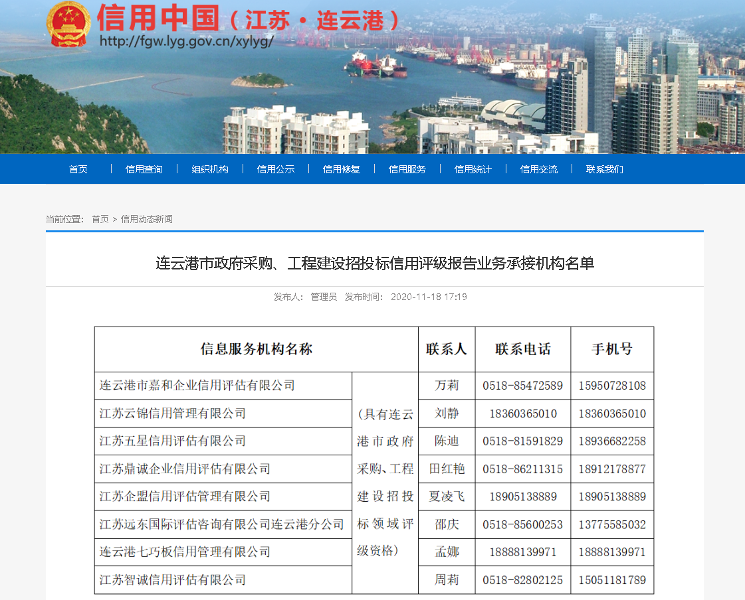Click the 首页 breadcrumb link
The width and height of the screenshot is (745, 600).
point(100,219)
